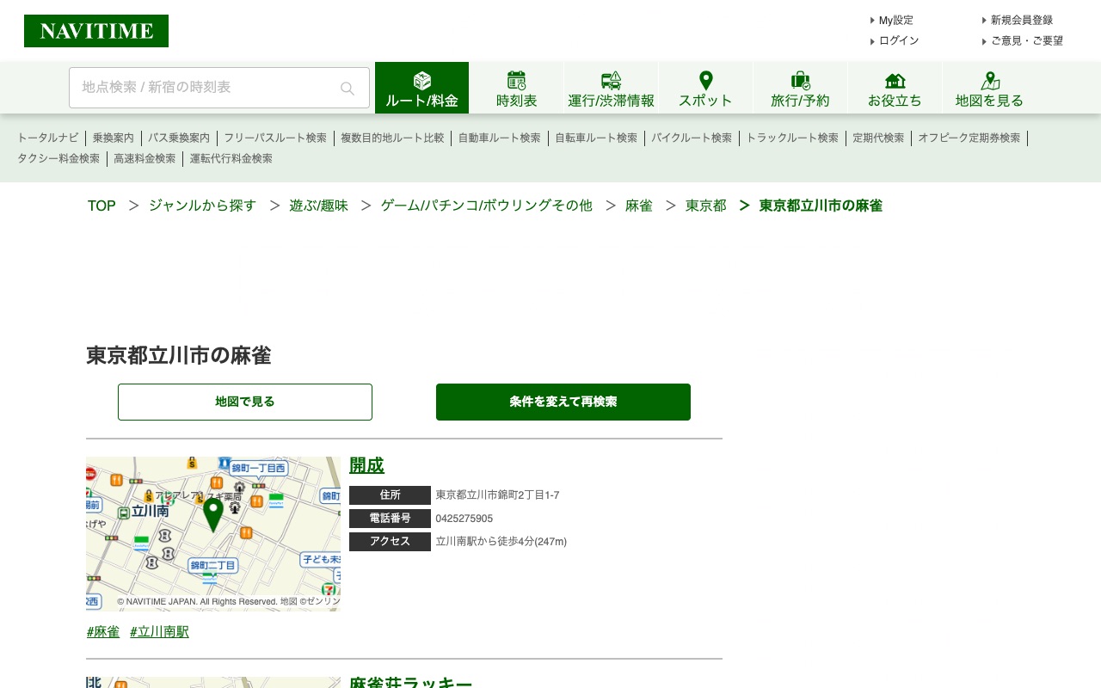This screenshot has width=1101, height=688.
Task: Click the 地図で見る button
Action: 244,402
